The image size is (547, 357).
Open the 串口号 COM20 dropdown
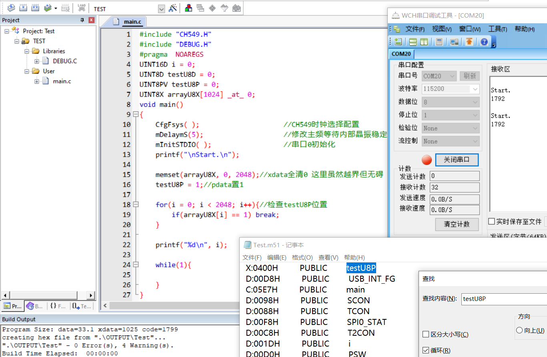pyautogui.click(x=440, y=76)
